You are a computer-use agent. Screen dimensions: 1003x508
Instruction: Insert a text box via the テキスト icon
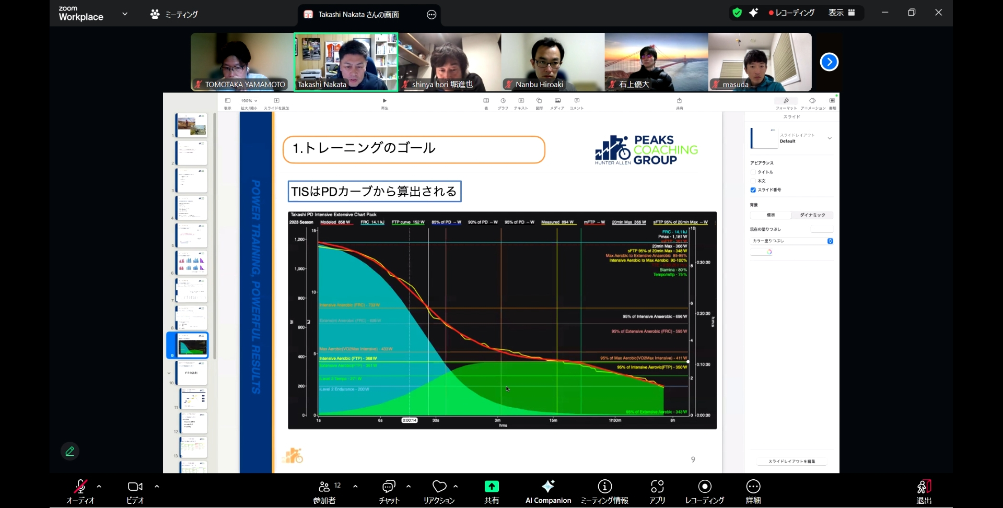(x=521, y=102)
